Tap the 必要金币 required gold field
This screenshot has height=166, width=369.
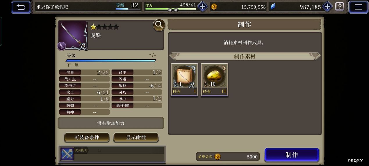pyautogui.click(x=227, y=157)
